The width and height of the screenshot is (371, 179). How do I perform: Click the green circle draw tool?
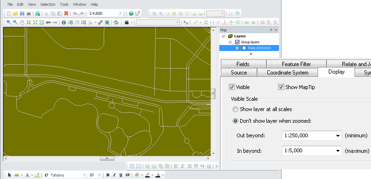click(253, 22)
